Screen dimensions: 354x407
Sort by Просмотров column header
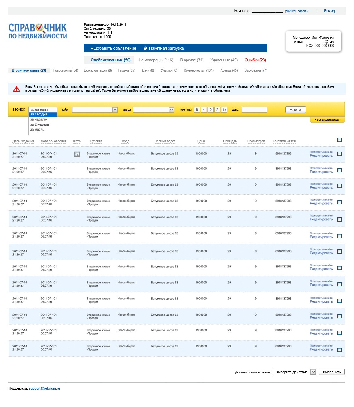click(256, 141)
